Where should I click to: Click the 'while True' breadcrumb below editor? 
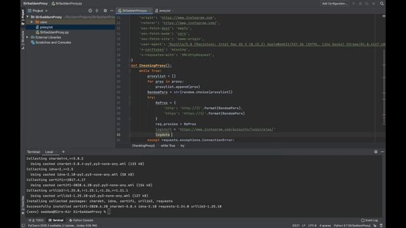[167, 146]
